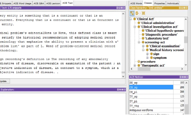Split ACE Text panel view icon
The width and height of the screenshot is (191, 119).
(x=117, y=8)
